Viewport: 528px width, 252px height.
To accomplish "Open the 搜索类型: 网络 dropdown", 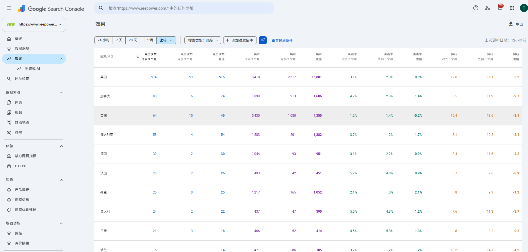I will 203,40.
